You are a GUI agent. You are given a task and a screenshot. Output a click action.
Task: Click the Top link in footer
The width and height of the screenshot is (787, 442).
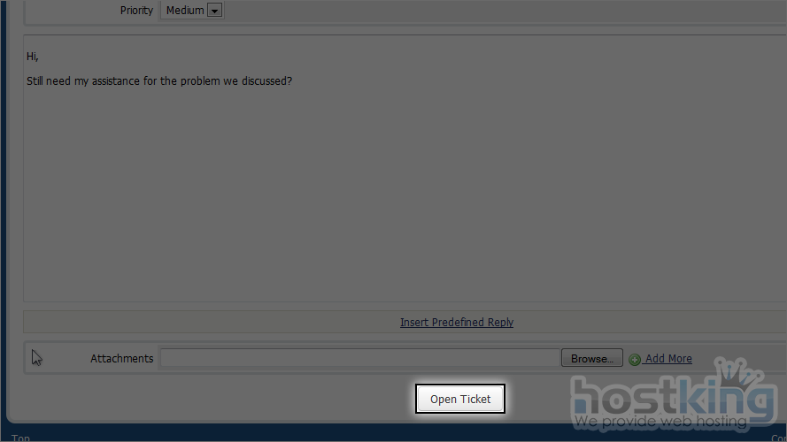click(x=20, y=438)
